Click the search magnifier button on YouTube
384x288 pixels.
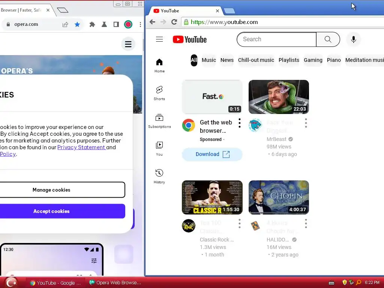(328, 39)
